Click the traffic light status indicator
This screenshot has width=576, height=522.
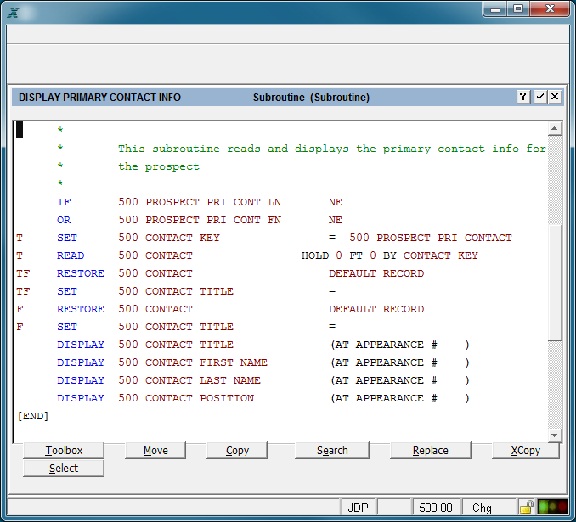tap(552, 507)
